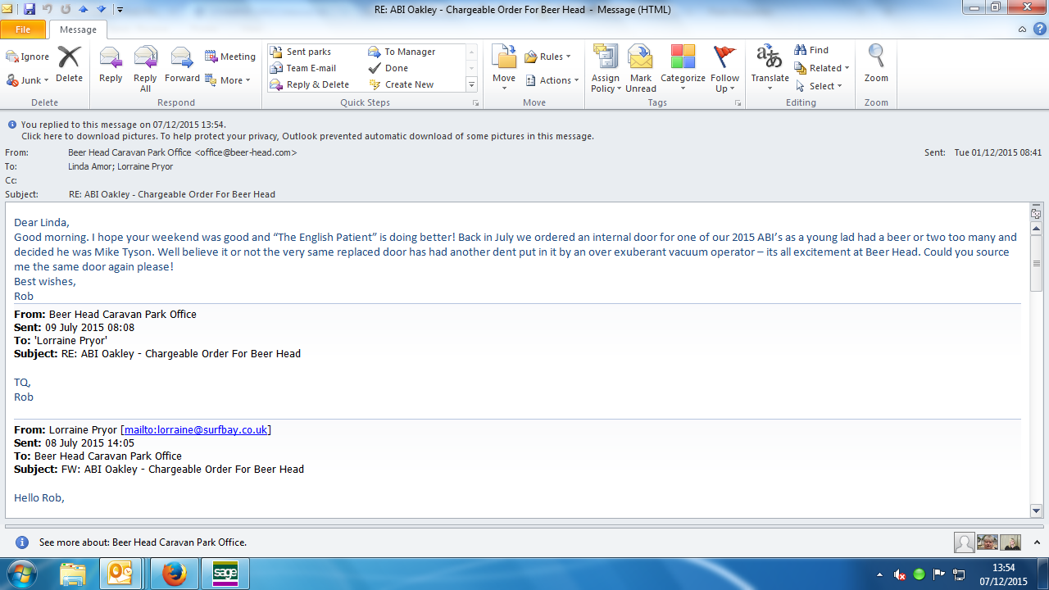Click recipient Lorraine Pryor in the To line

click(x=147, y=166)
